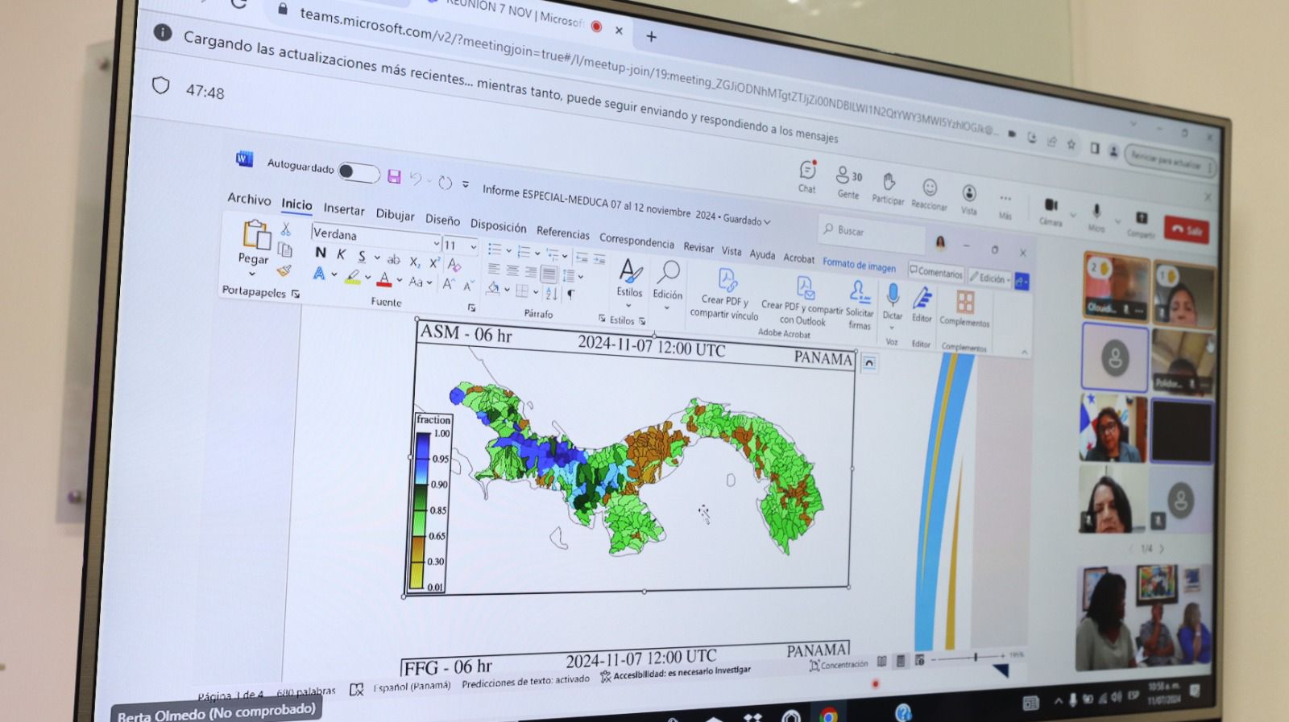Click the paragraph marks ¶ icon
The image size is (1289, 722).
pos(570,295)
